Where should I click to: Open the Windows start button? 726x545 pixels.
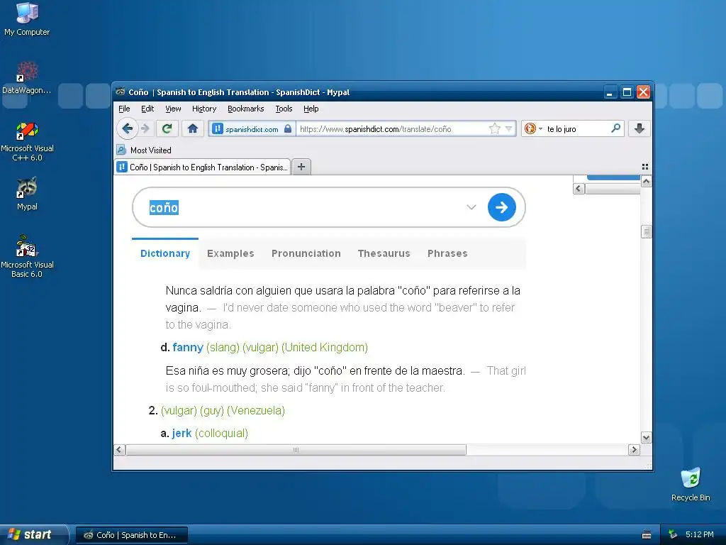(33, 534)
